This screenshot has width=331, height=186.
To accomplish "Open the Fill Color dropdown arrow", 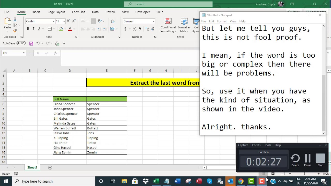I will pyautogui.click(x=65, y=29).
